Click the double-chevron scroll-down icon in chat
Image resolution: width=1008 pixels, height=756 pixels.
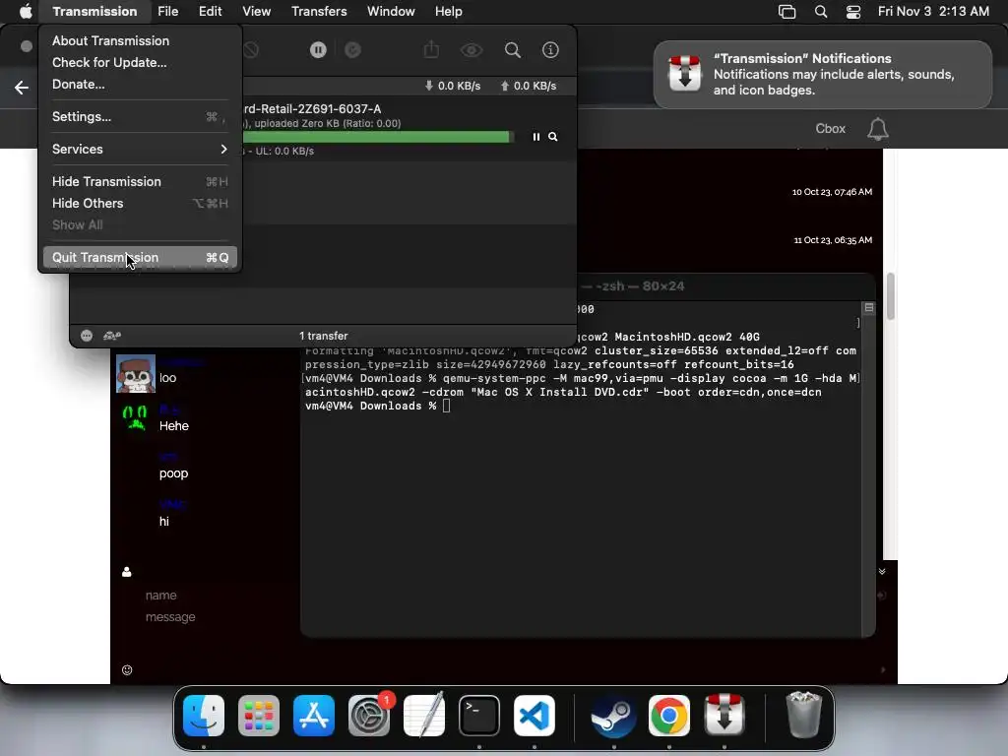point(882,572)
